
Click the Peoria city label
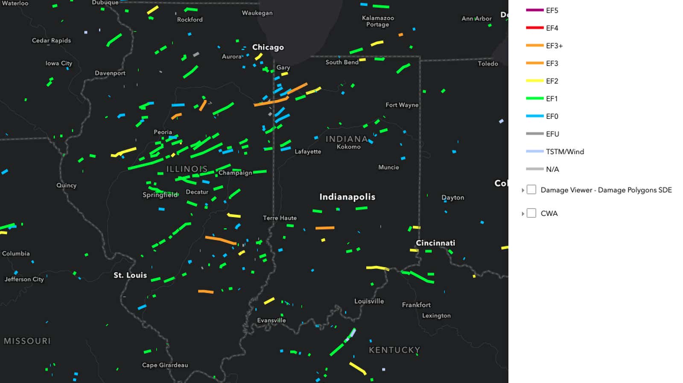tap(163, 132)
